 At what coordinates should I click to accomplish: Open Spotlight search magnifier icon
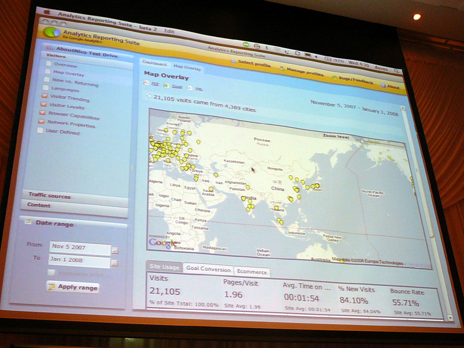pos(396,71)
